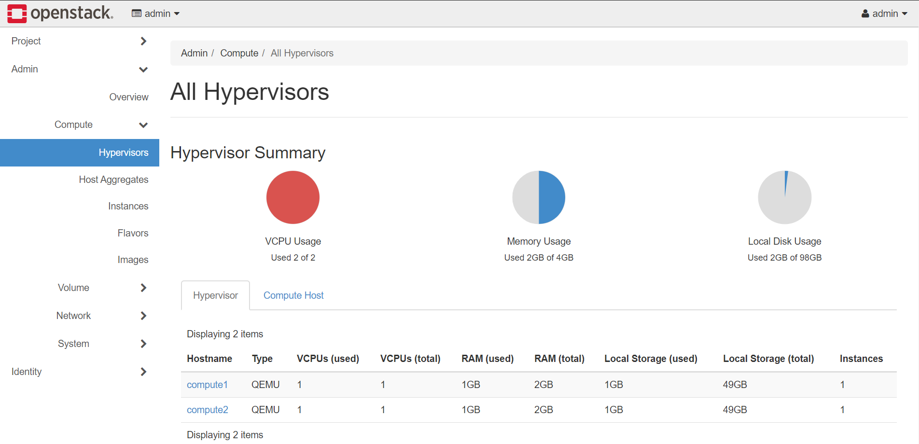Click the RAM (used) column header
Image resolution: width=919 pixels, height=444 pixels.
coord(487,359)
